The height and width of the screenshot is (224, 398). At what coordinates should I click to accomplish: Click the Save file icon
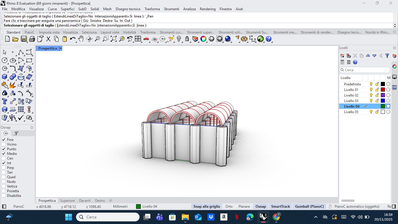[24, 39]
